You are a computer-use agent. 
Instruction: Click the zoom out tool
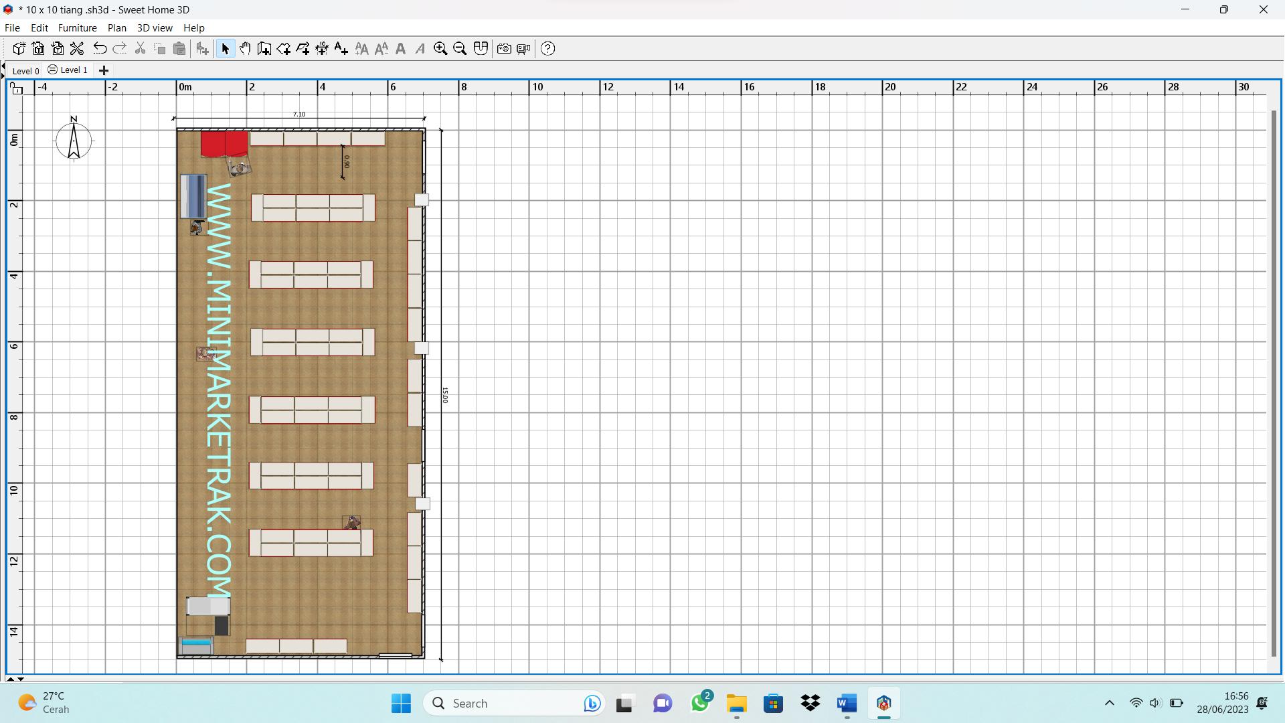pyautogui.click(x=460, y=49)
